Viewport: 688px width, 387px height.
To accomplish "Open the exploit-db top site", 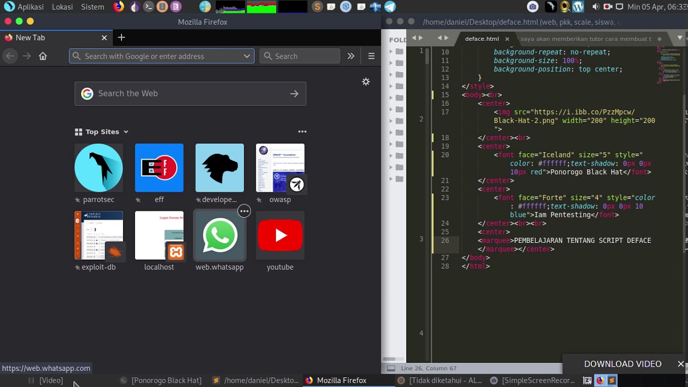I will 99,241.
